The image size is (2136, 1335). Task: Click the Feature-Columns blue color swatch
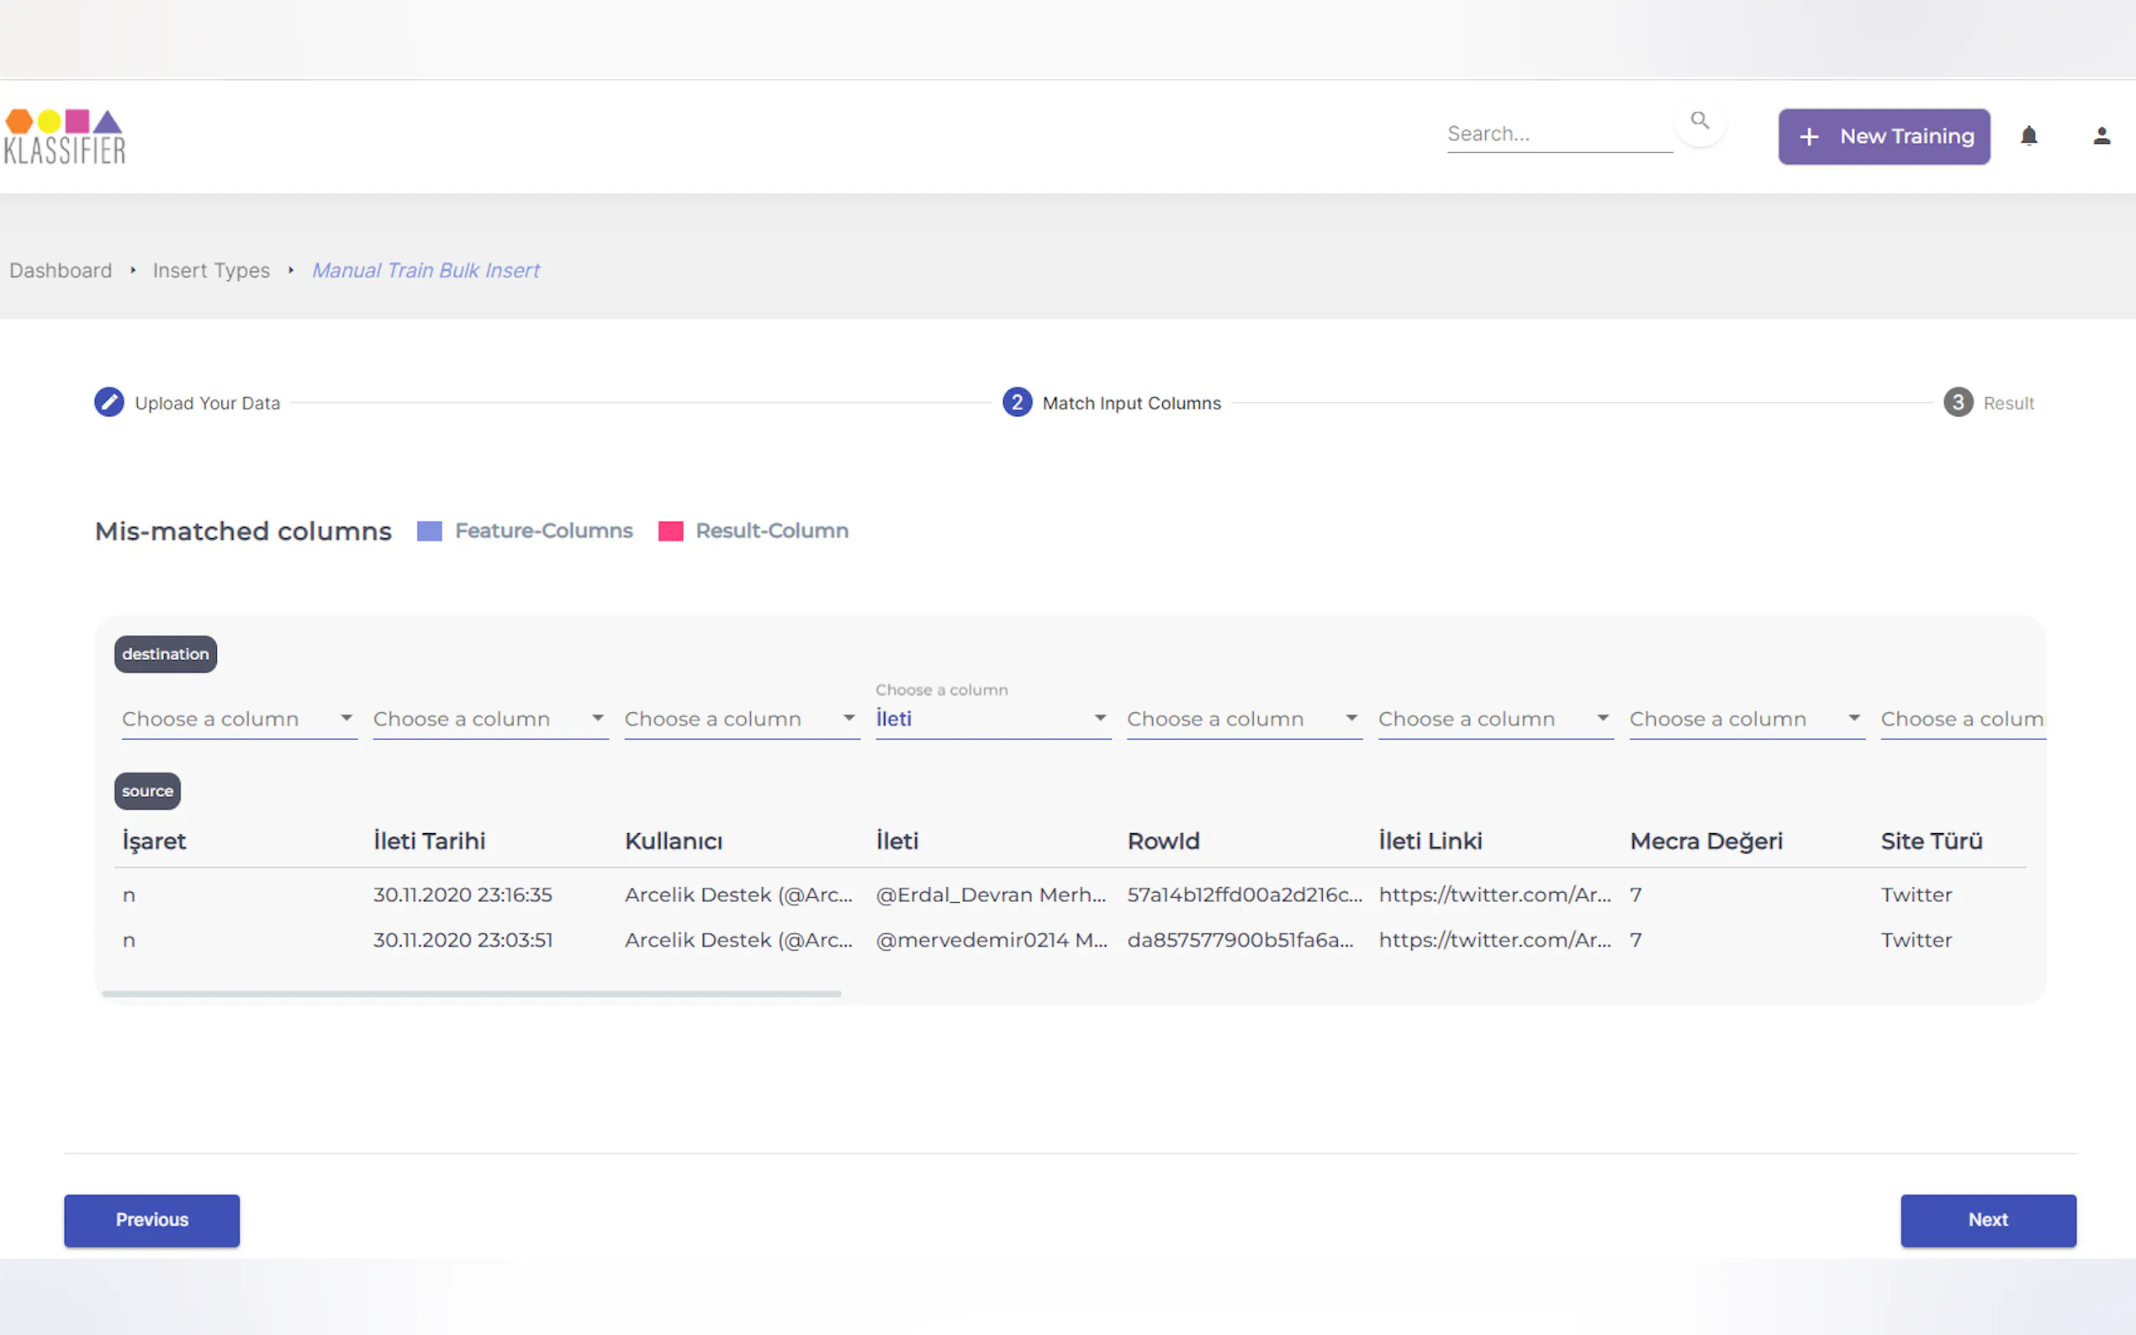pos(429,530)
